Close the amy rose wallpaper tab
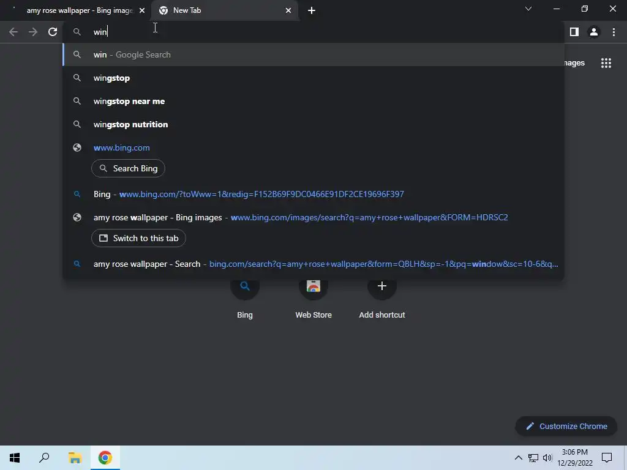627x470 pixels. (142, 10)
